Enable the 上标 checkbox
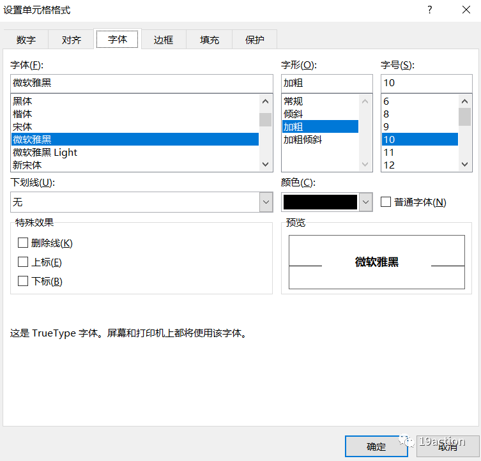Image resolution: width=481 pixels, height=461 pixels. (x=23, y=262)
